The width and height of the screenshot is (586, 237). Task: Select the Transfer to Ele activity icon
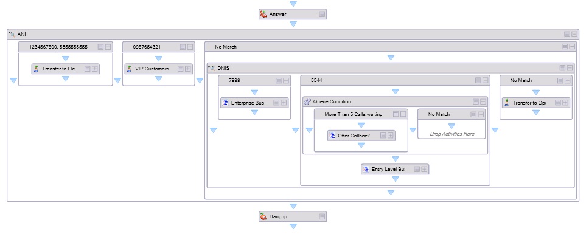pyautogui.click(x=37, y=69)
